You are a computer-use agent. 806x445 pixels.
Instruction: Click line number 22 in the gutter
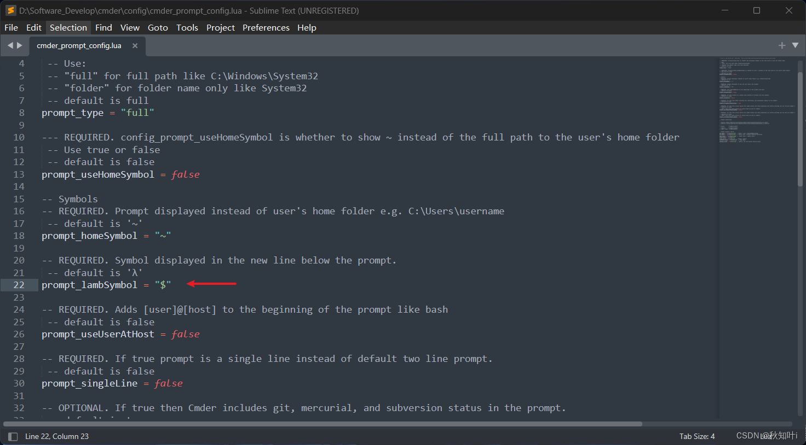[x=19, y=284]
